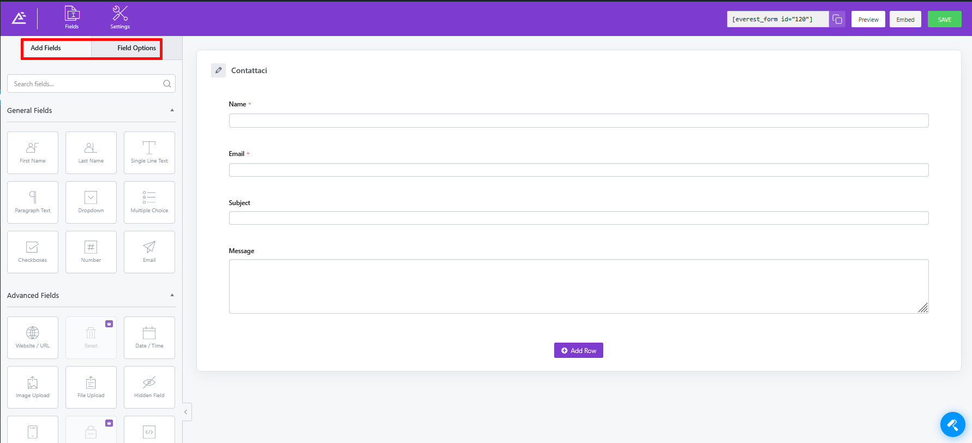Click the Email input in form
Image resolution: width=972 pixels, height=443 pixels.
pos(579,170)
